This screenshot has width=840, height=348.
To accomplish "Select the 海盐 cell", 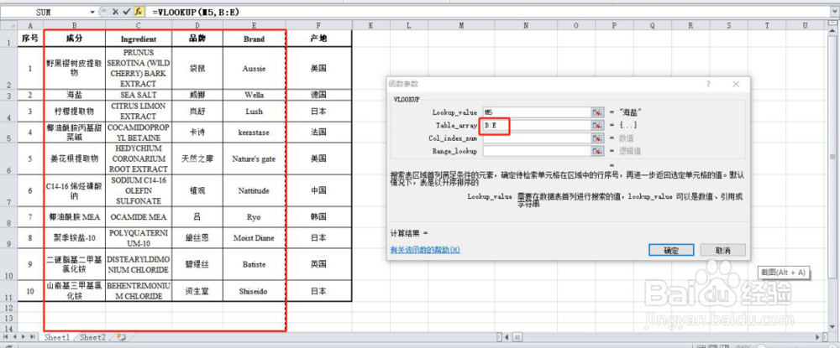I will (x=74, y=95).
